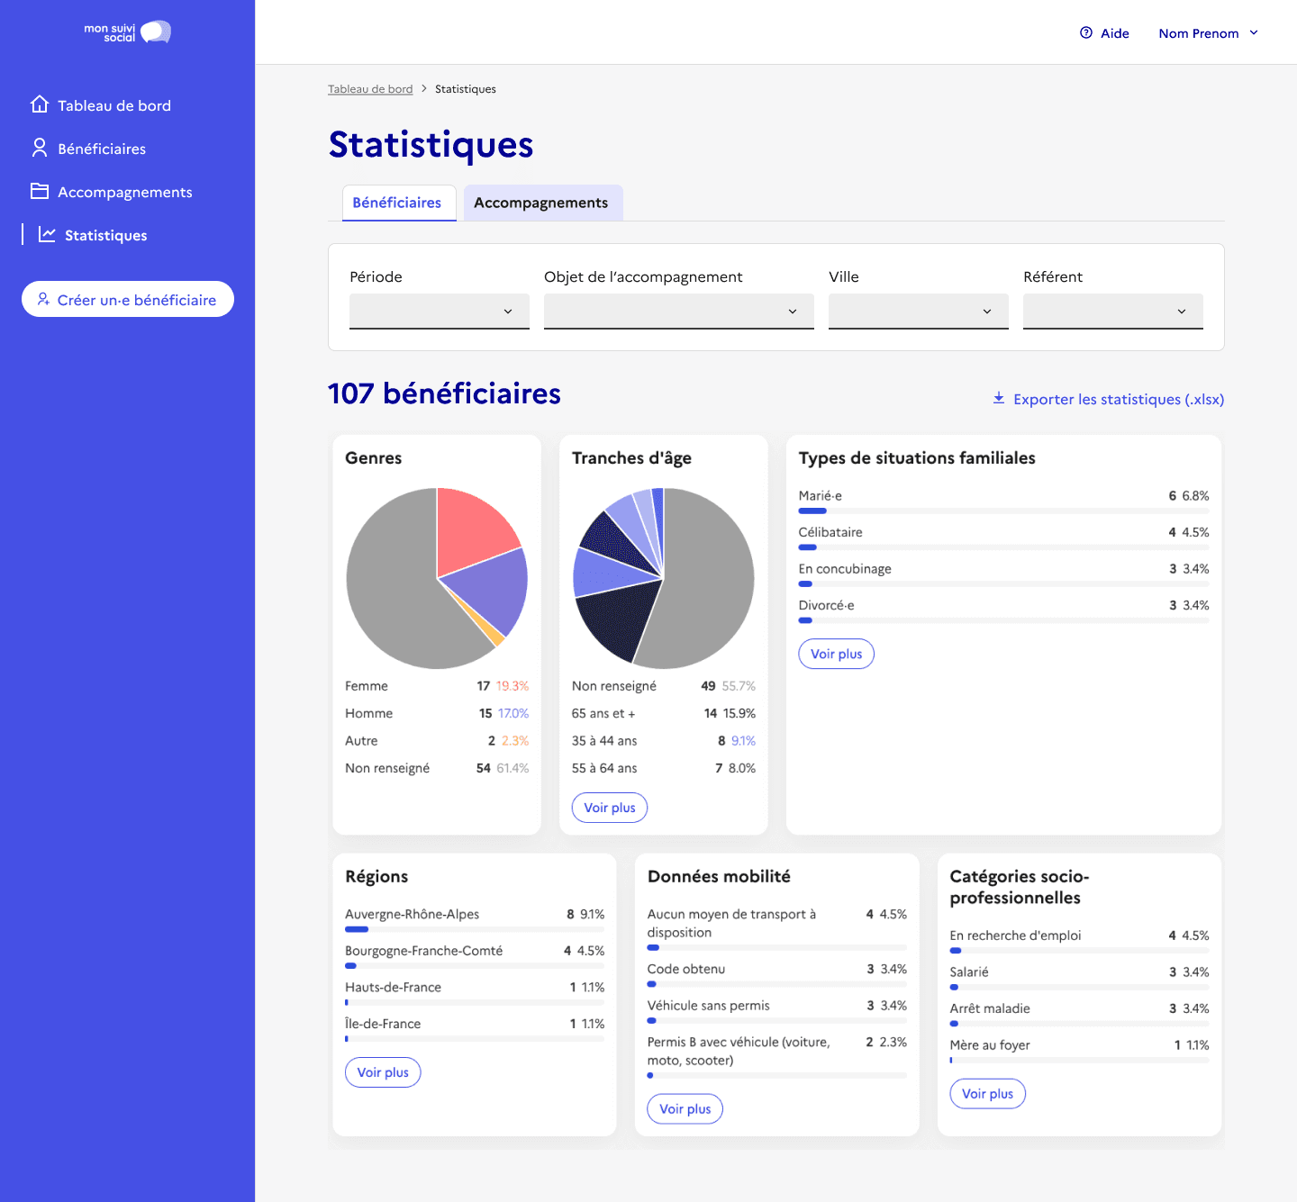The image size is (1297, 1202).
Task: Expand the Nom Prenom user menu
Action: coord(1208,33)
